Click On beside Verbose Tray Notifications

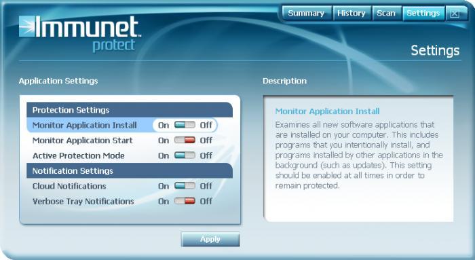[164, 201]
